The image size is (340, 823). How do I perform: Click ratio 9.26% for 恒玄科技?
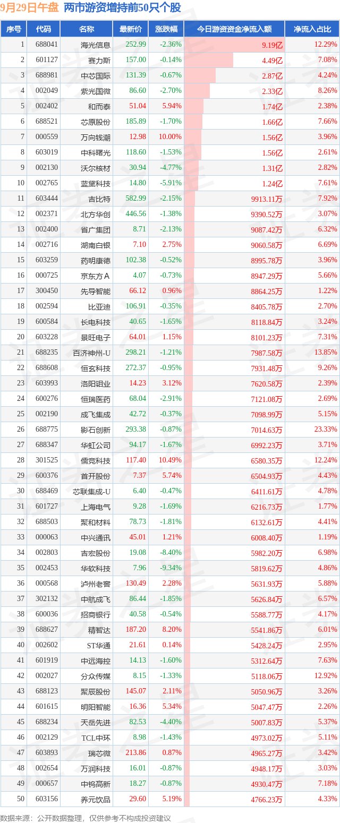click(327, 368)
